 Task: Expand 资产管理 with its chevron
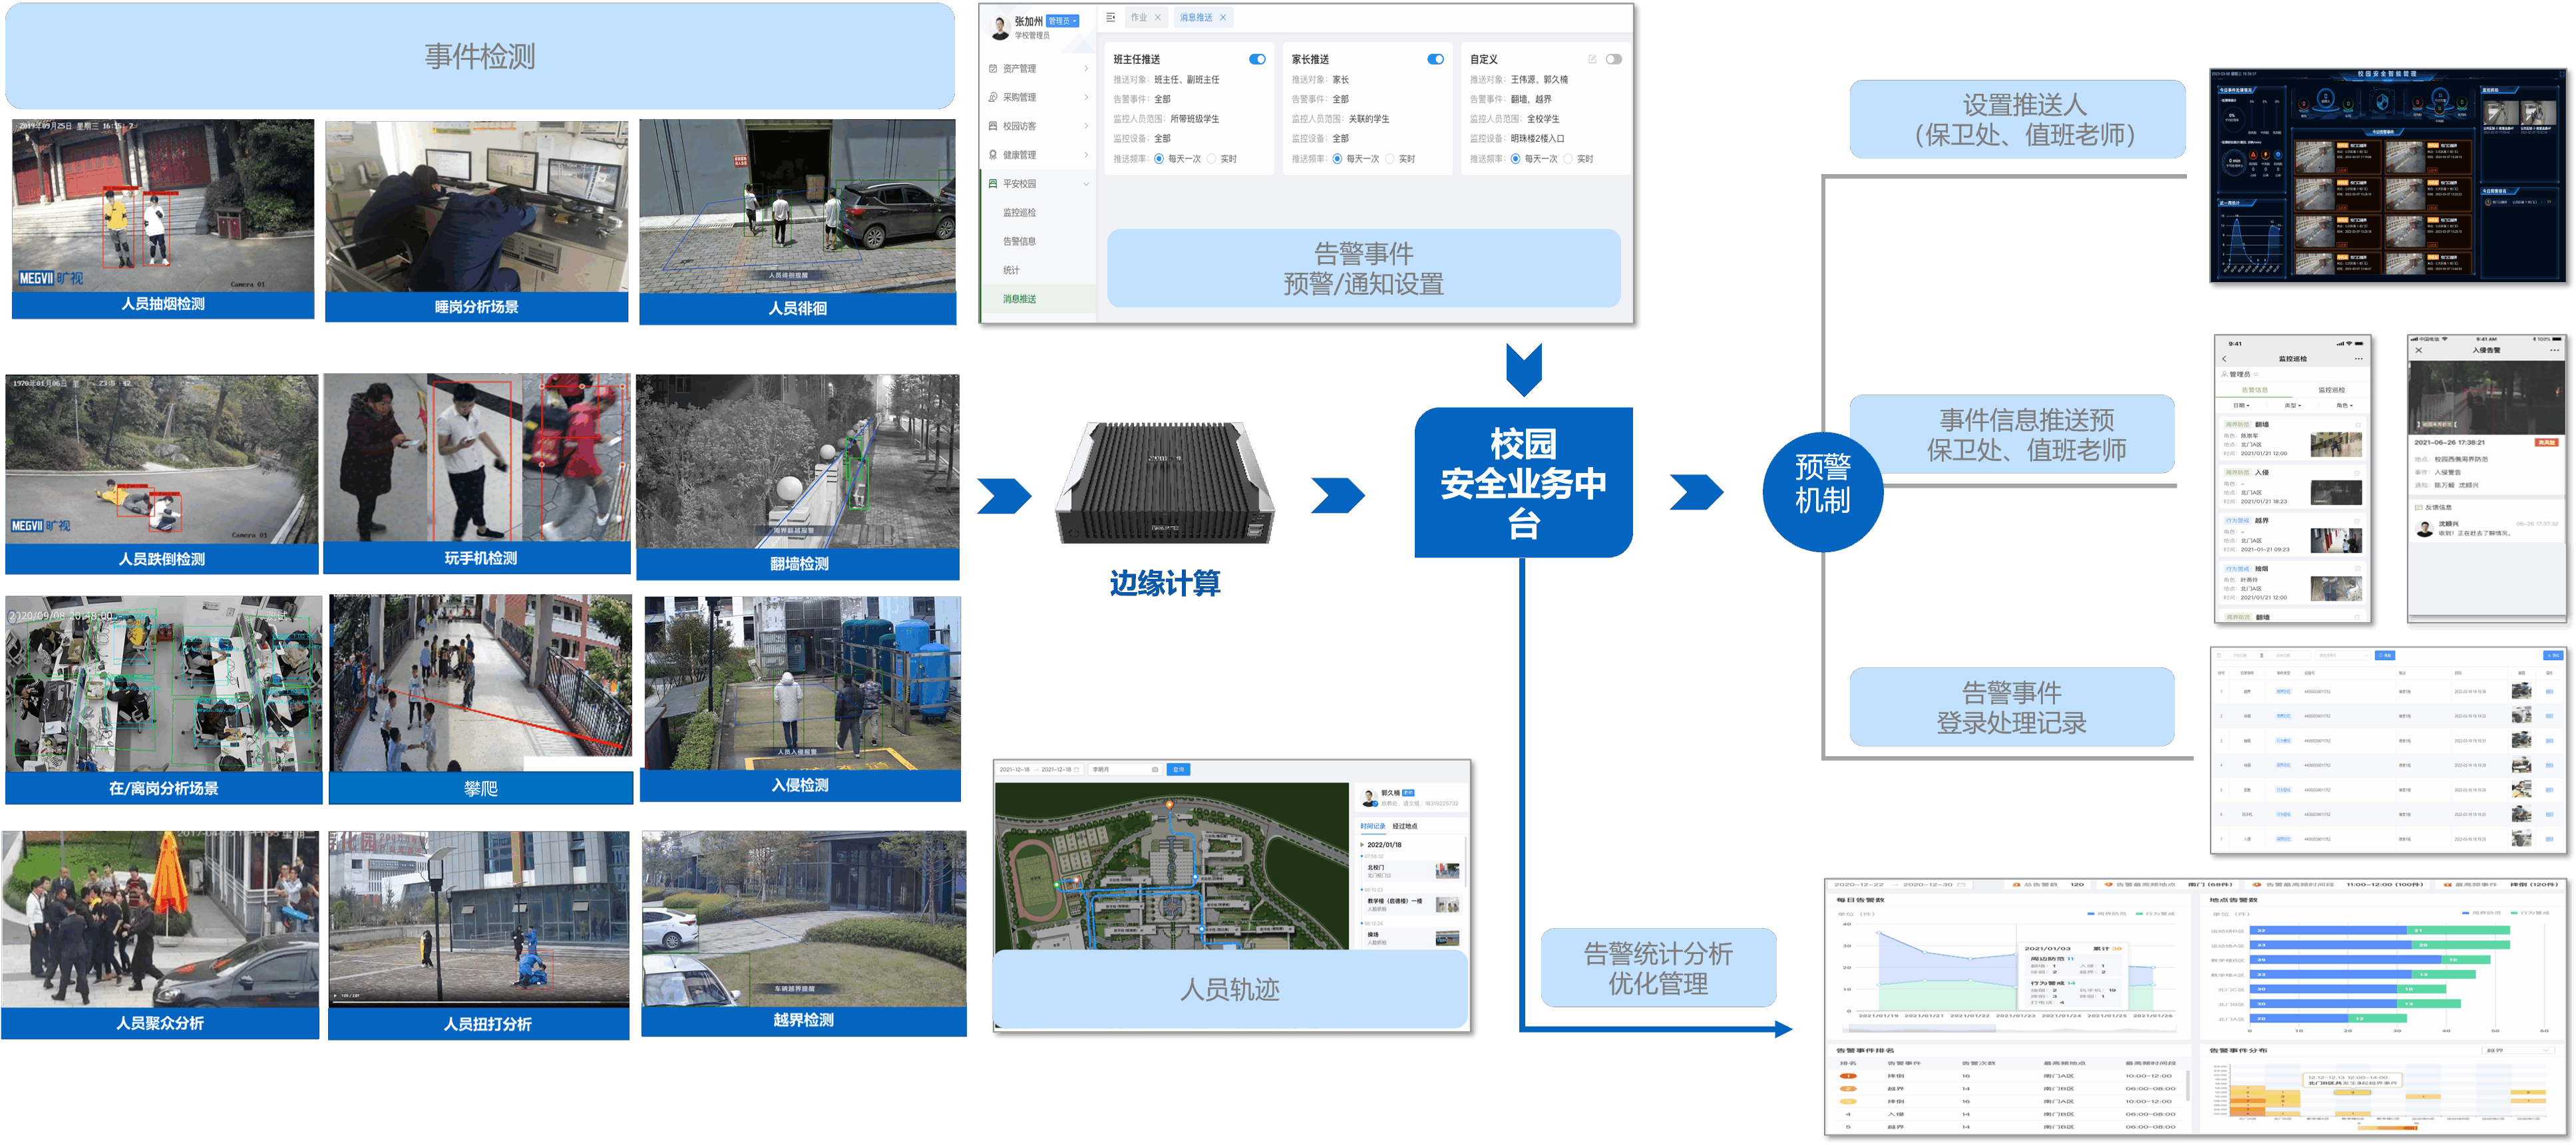point(1086,69)
